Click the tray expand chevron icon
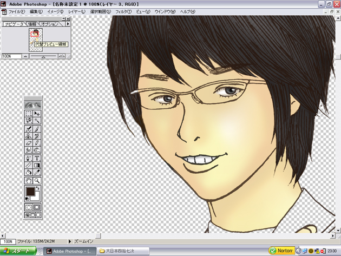The image size is (341, 256). (299, 251)
